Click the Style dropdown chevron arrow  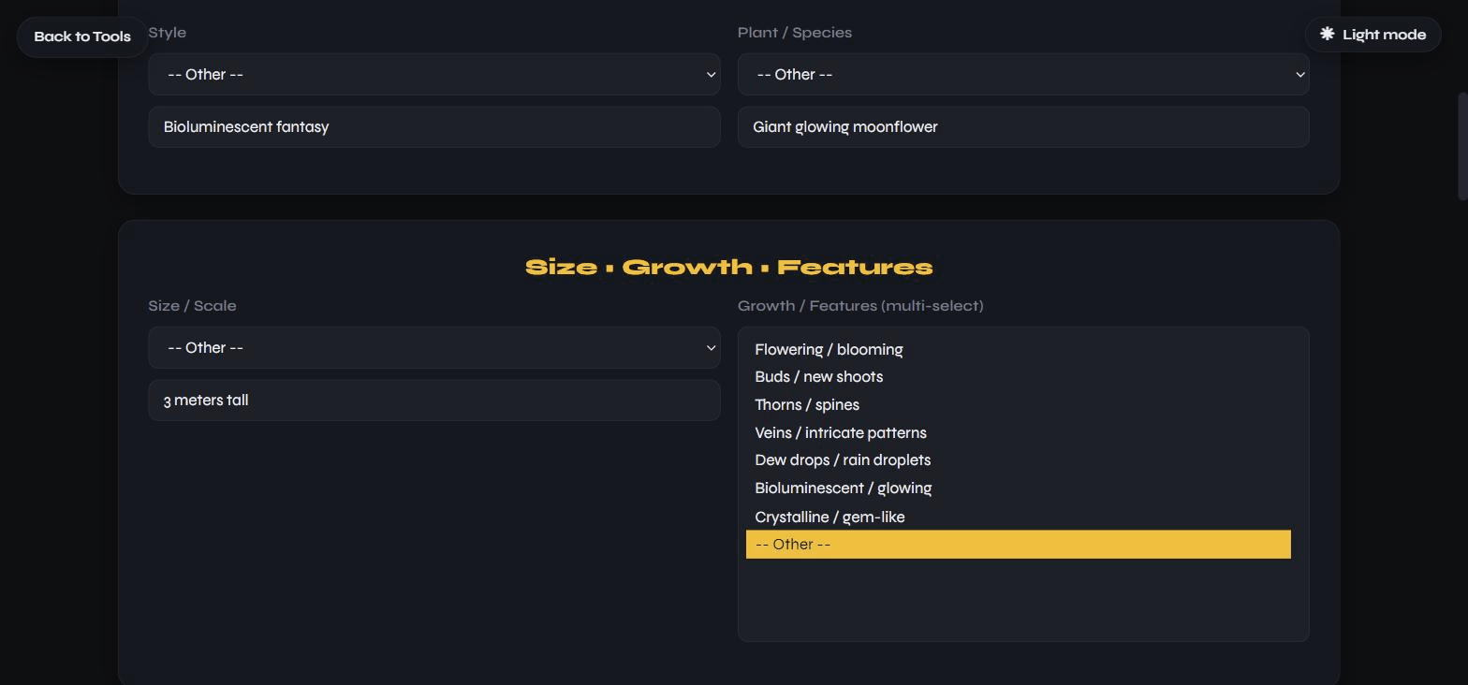pos(711,75)
